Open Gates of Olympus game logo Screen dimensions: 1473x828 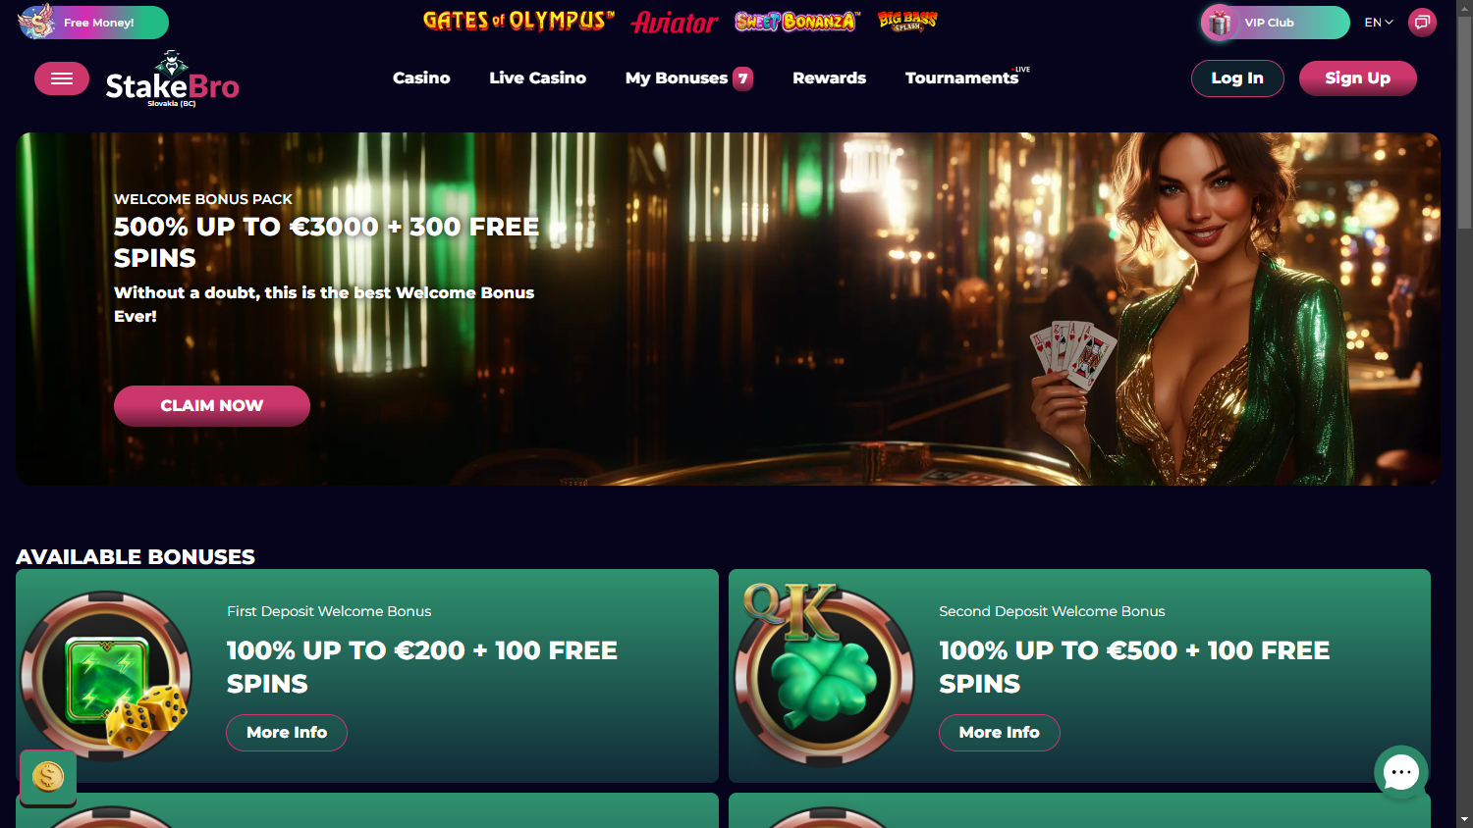coord(518,21)
